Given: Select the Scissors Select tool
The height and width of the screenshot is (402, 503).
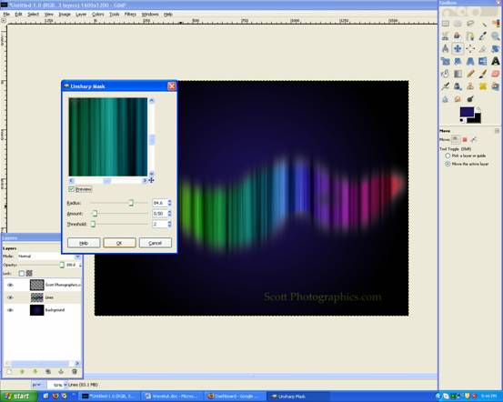Looking at the screenshot, I should (446, 36).
